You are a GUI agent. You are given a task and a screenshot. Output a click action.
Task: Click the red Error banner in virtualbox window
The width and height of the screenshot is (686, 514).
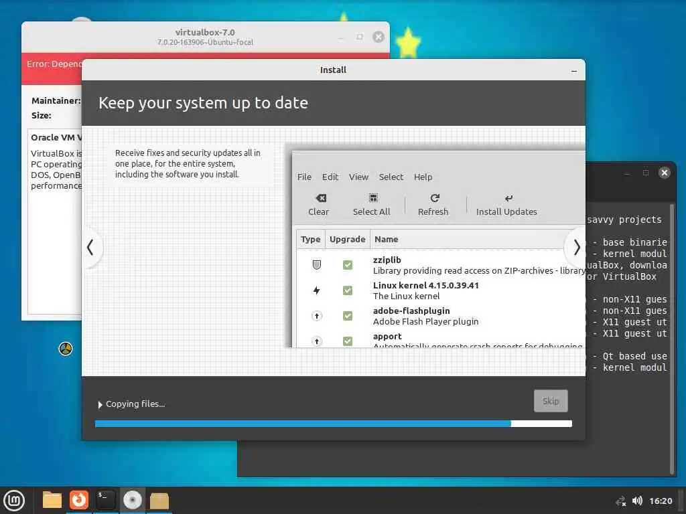pyautogui.click(x=52, y=69)
